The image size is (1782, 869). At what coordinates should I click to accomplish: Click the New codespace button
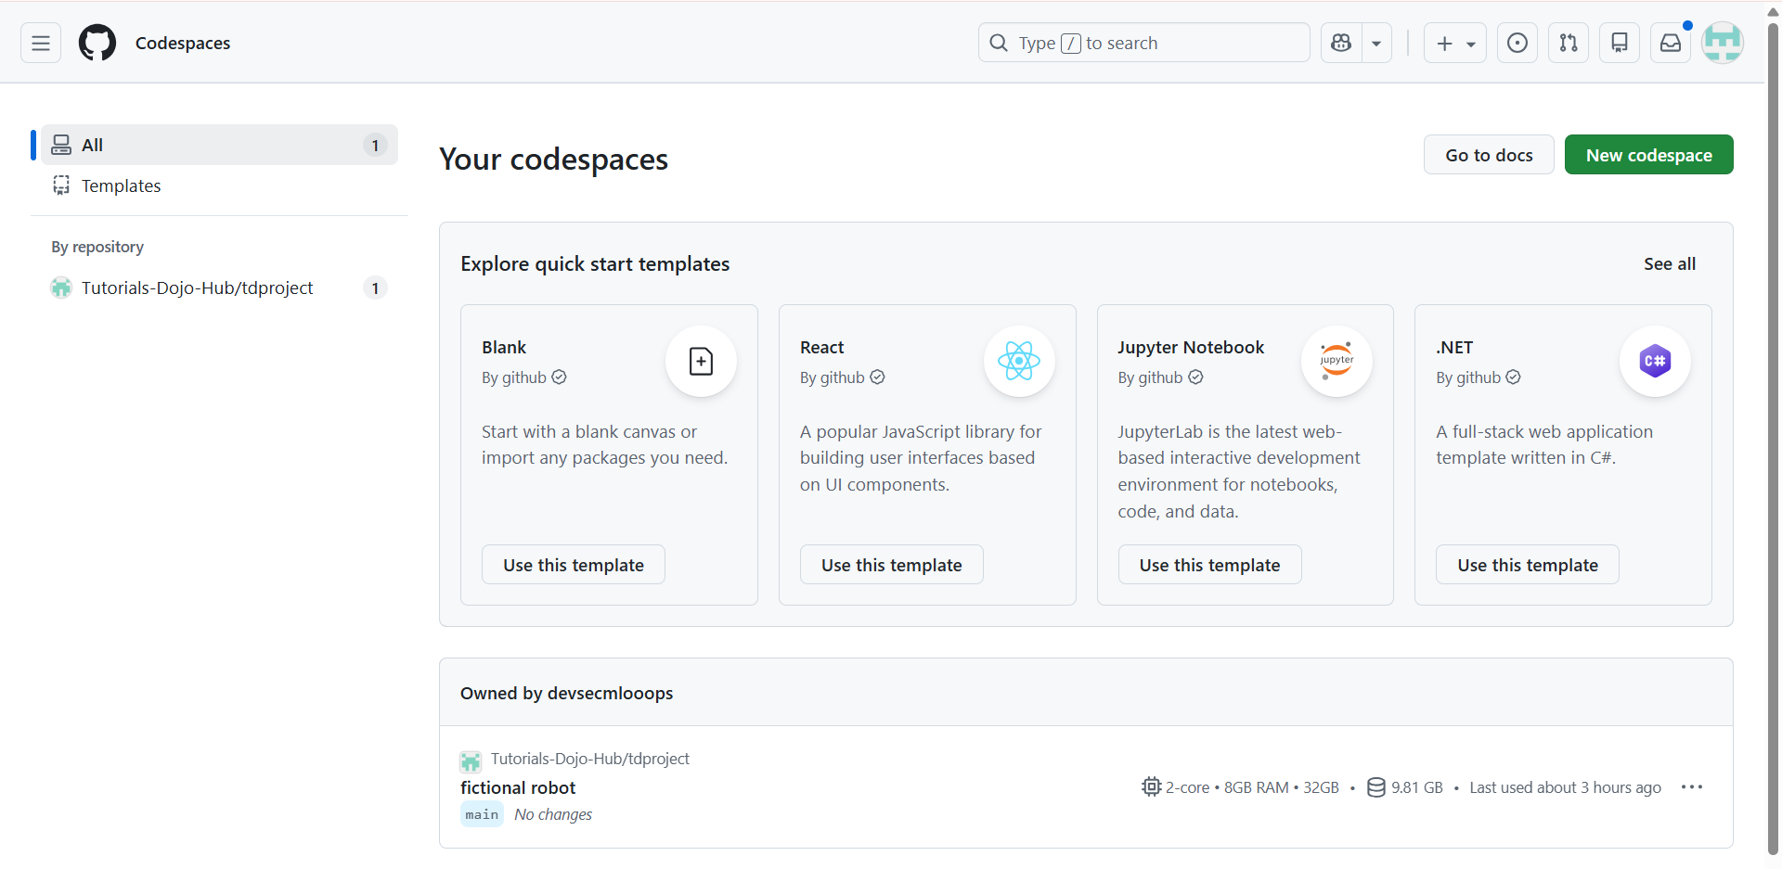point(1649,154)
